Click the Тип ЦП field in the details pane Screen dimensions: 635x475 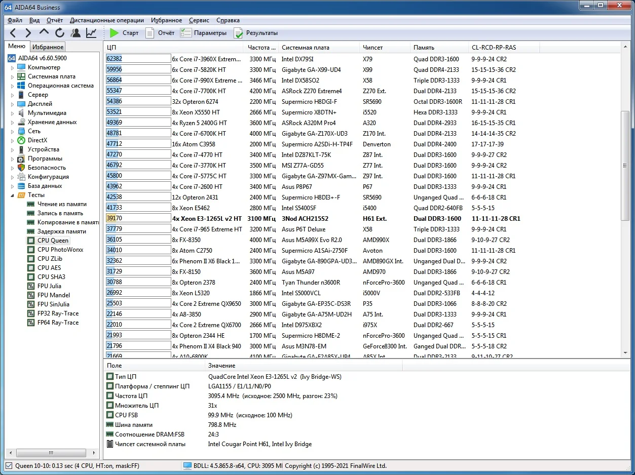126,377
